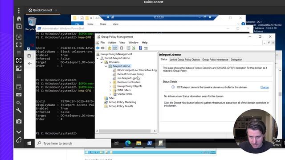This screenshot has height=160, width=285.
Task: Take a screenshot with the camera icon
Action: (19, 121)
